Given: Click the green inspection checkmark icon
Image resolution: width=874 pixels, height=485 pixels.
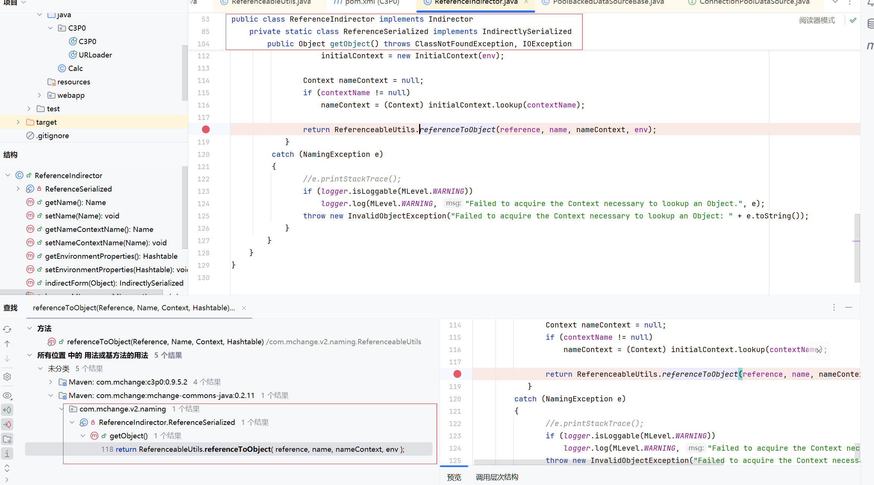Looking at the screenshot, I should (853, 20).
